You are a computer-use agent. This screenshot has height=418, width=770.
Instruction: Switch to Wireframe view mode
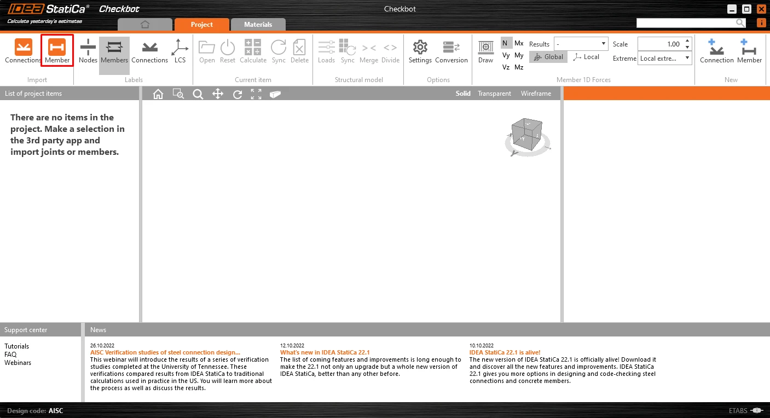click(536, 94)
